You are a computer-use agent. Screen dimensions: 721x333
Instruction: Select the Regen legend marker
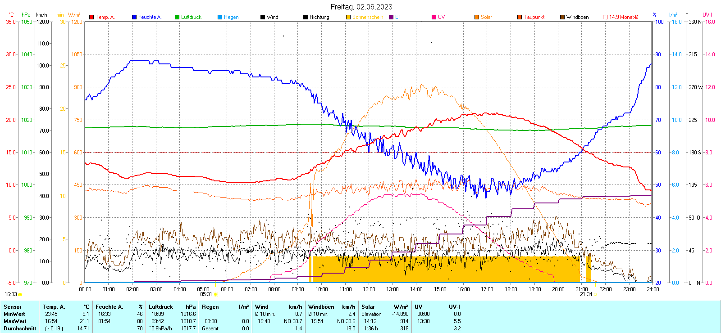pyautogui.click(x=220, y=17)
